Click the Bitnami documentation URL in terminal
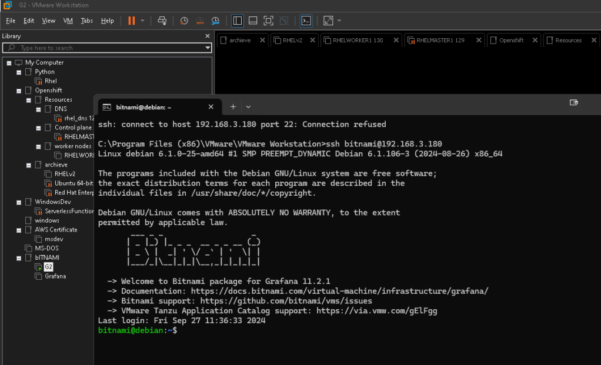 pyautogui.click(x=339, y=291)
